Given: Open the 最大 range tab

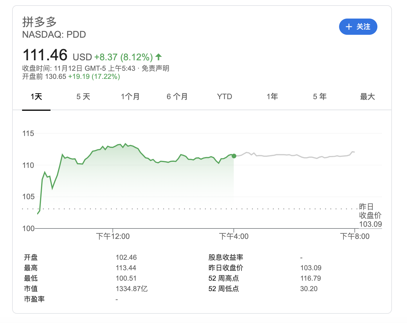Looking at the screenshot, I should click(367, 97).
